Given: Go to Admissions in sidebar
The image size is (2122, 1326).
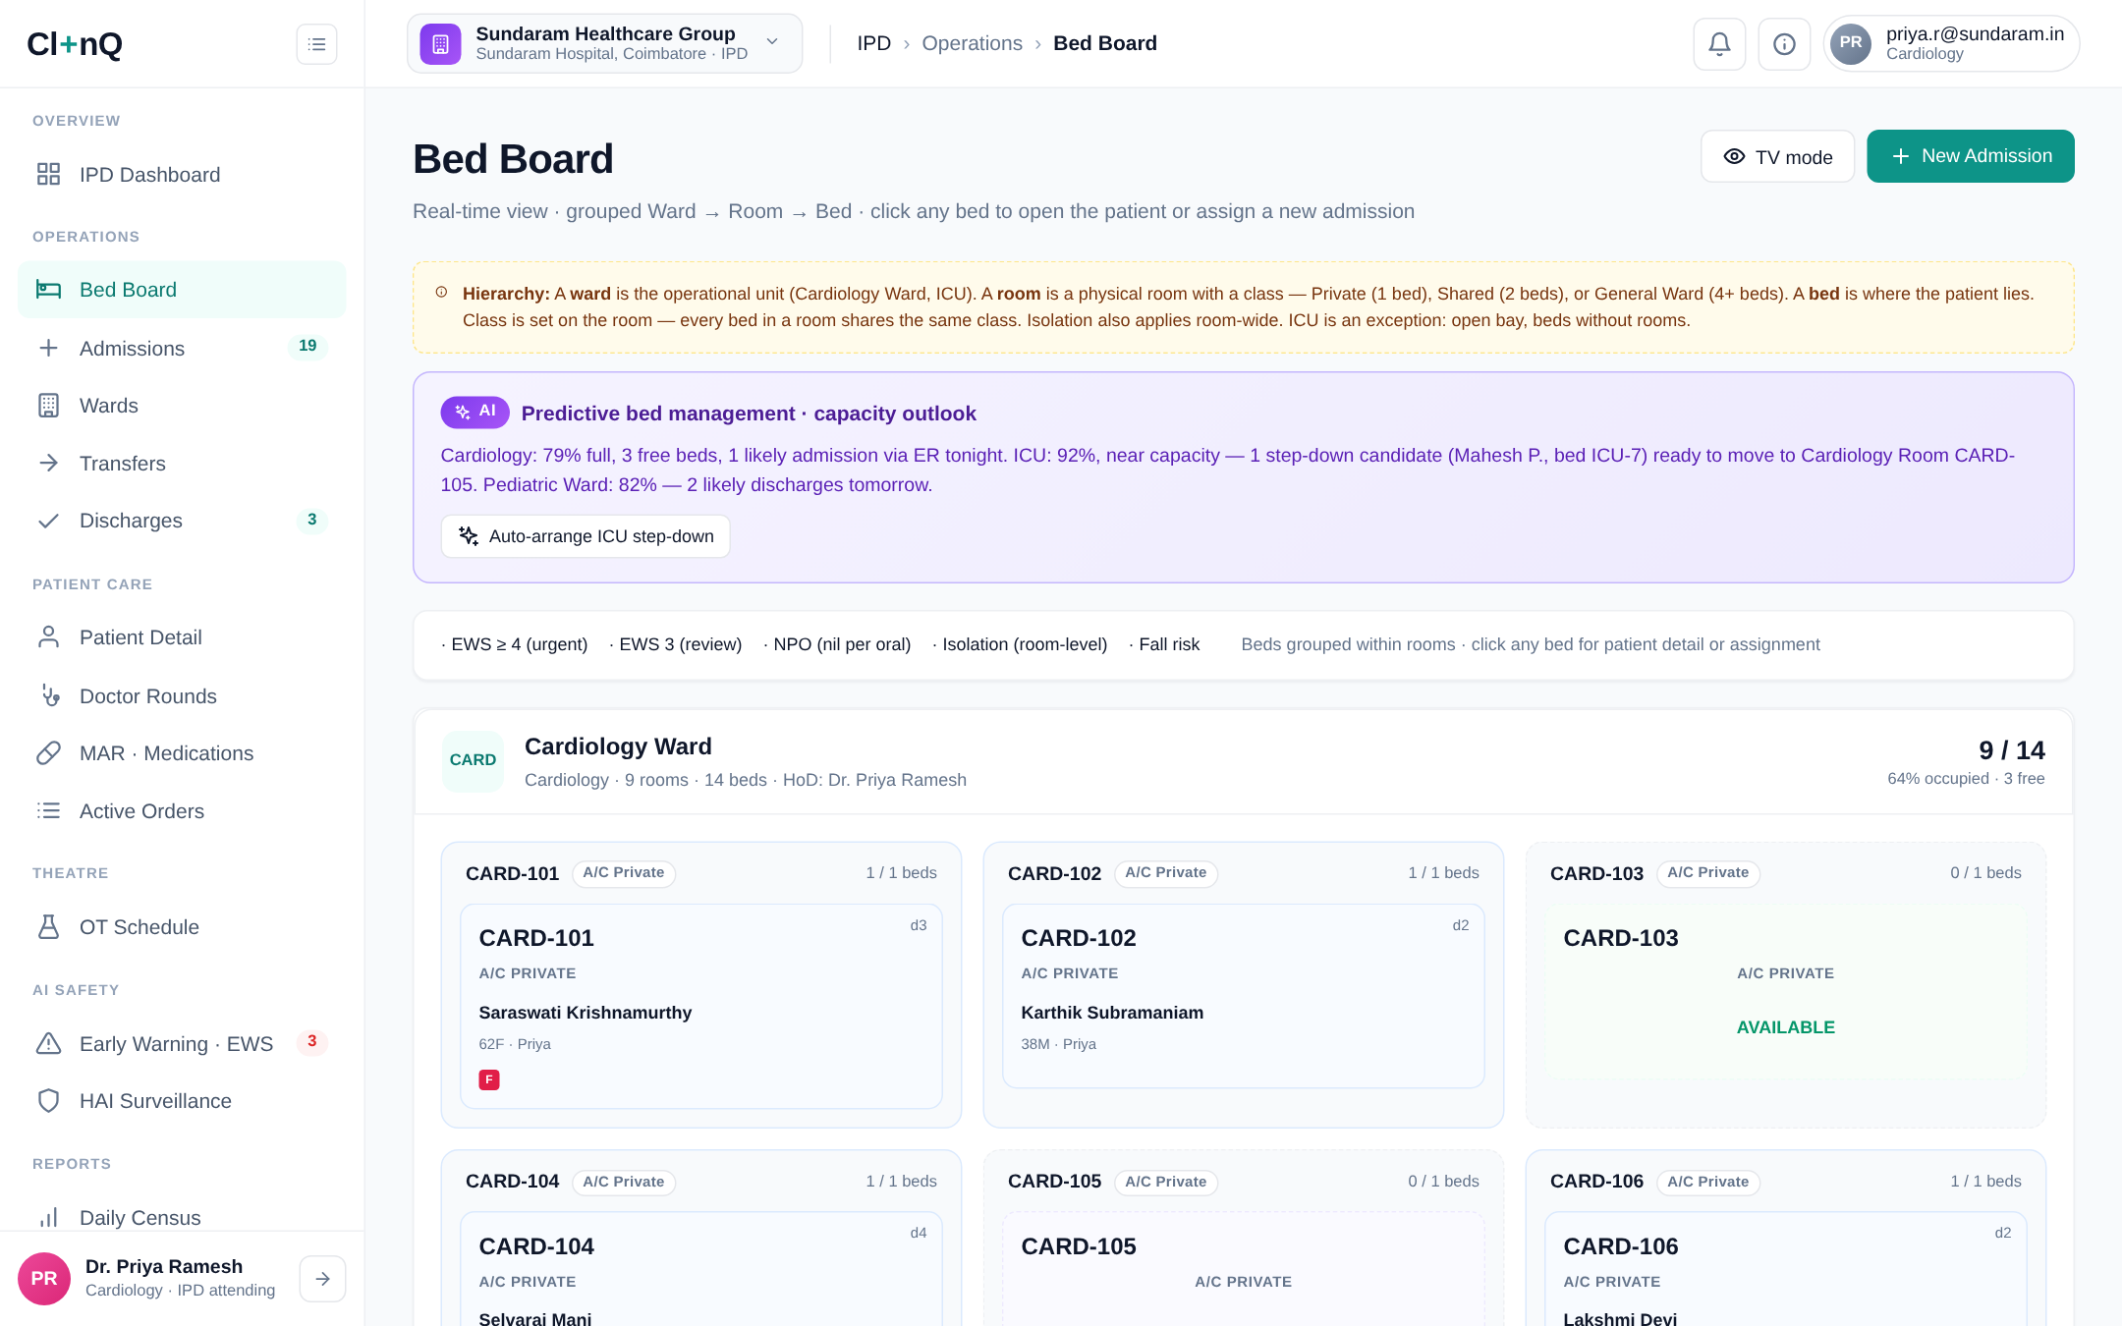Looking at the screenshot, I should point(182,348).
